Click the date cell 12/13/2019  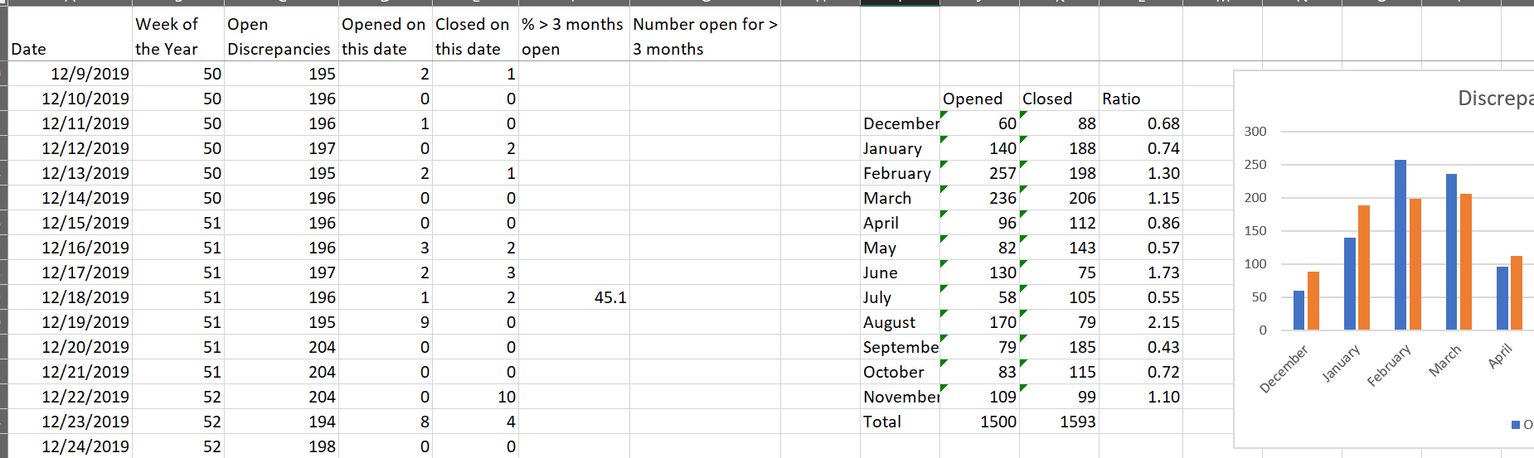tap(70, 173)
